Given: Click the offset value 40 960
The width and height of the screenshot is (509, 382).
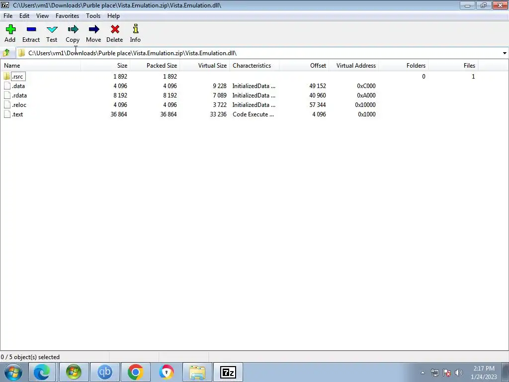Looking at the screenshot, I should coord(318,95).
